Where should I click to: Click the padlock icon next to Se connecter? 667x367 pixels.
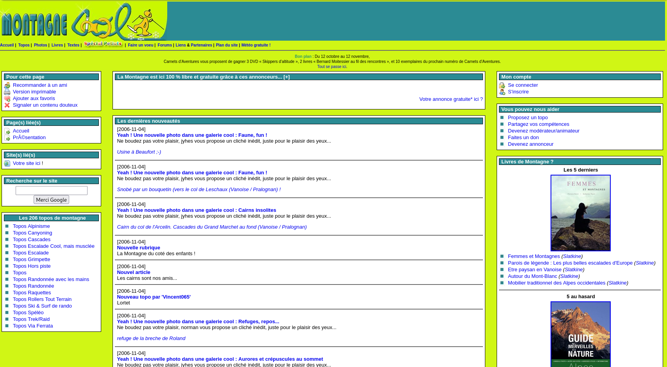point(502,85)
